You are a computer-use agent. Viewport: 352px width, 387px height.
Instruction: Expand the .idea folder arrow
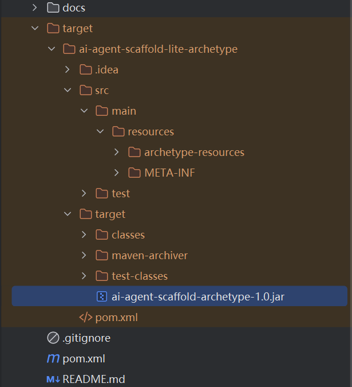[67, 69]
